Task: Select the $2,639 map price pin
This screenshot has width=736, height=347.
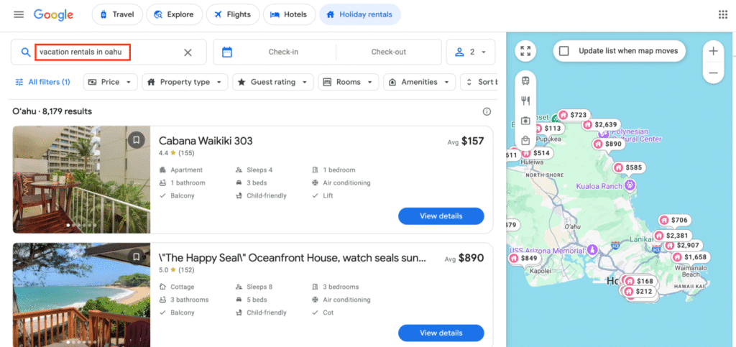Action: click(x=600, y=125)
